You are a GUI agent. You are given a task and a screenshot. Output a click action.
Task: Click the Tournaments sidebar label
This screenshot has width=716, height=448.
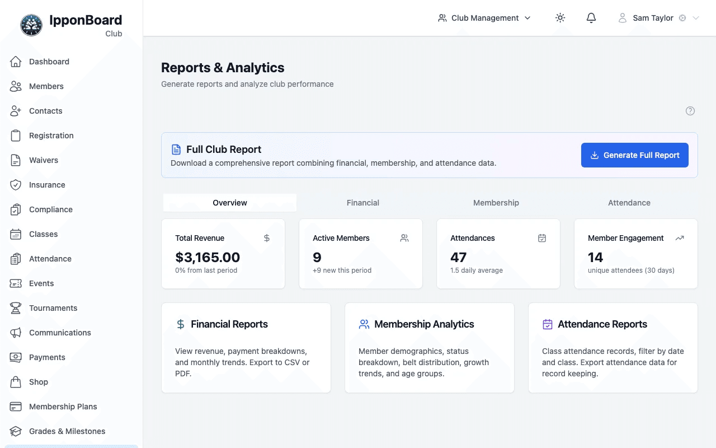53,308
